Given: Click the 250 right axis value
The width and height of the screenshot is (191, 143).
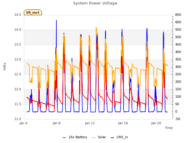Looking at the screenshot, I should [x=178, y=74].
